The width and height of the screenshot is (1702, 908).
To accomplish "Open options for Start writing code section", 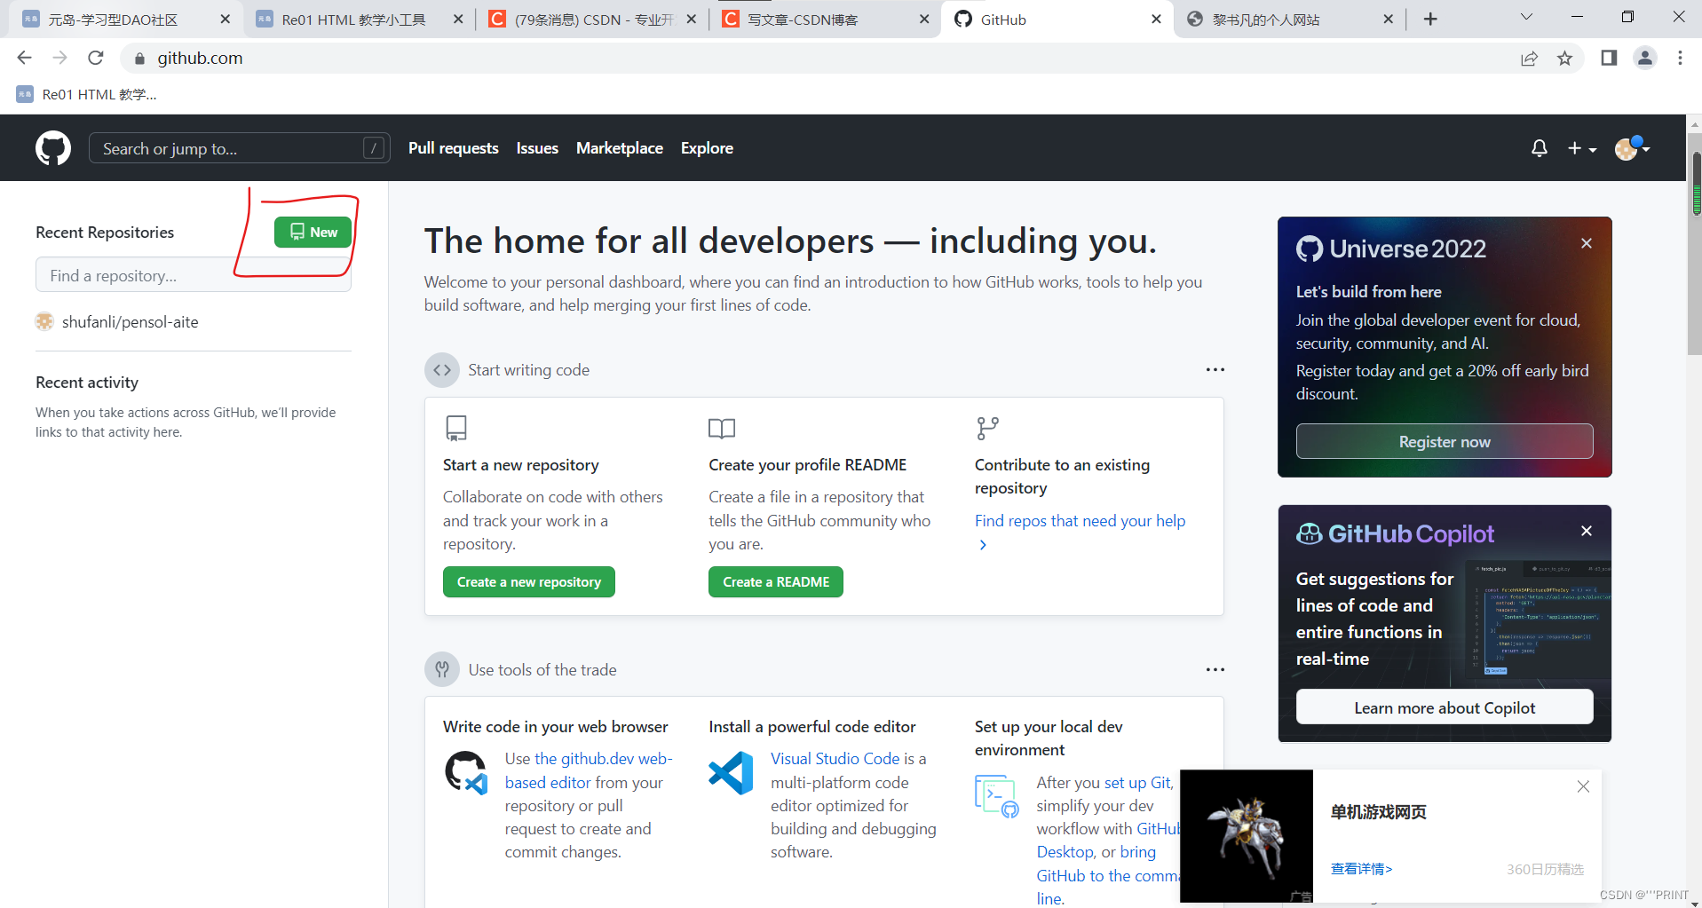I will point(1215,370).
